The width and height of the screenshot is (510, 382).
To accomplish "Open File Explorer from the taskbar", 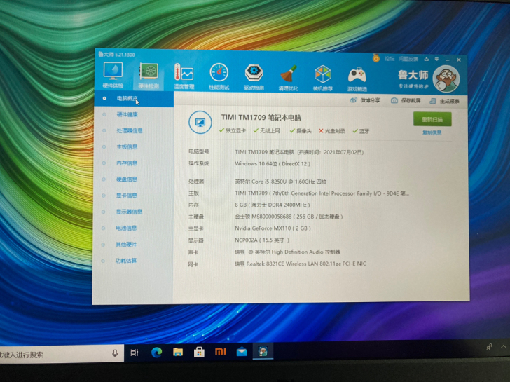I will pyautogui.click(x=178, y=352).
